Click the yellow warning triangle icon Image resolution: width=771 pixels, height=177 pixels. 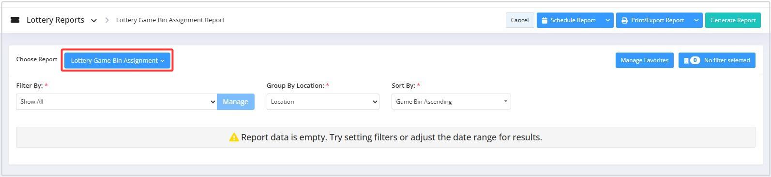point(234,137)
